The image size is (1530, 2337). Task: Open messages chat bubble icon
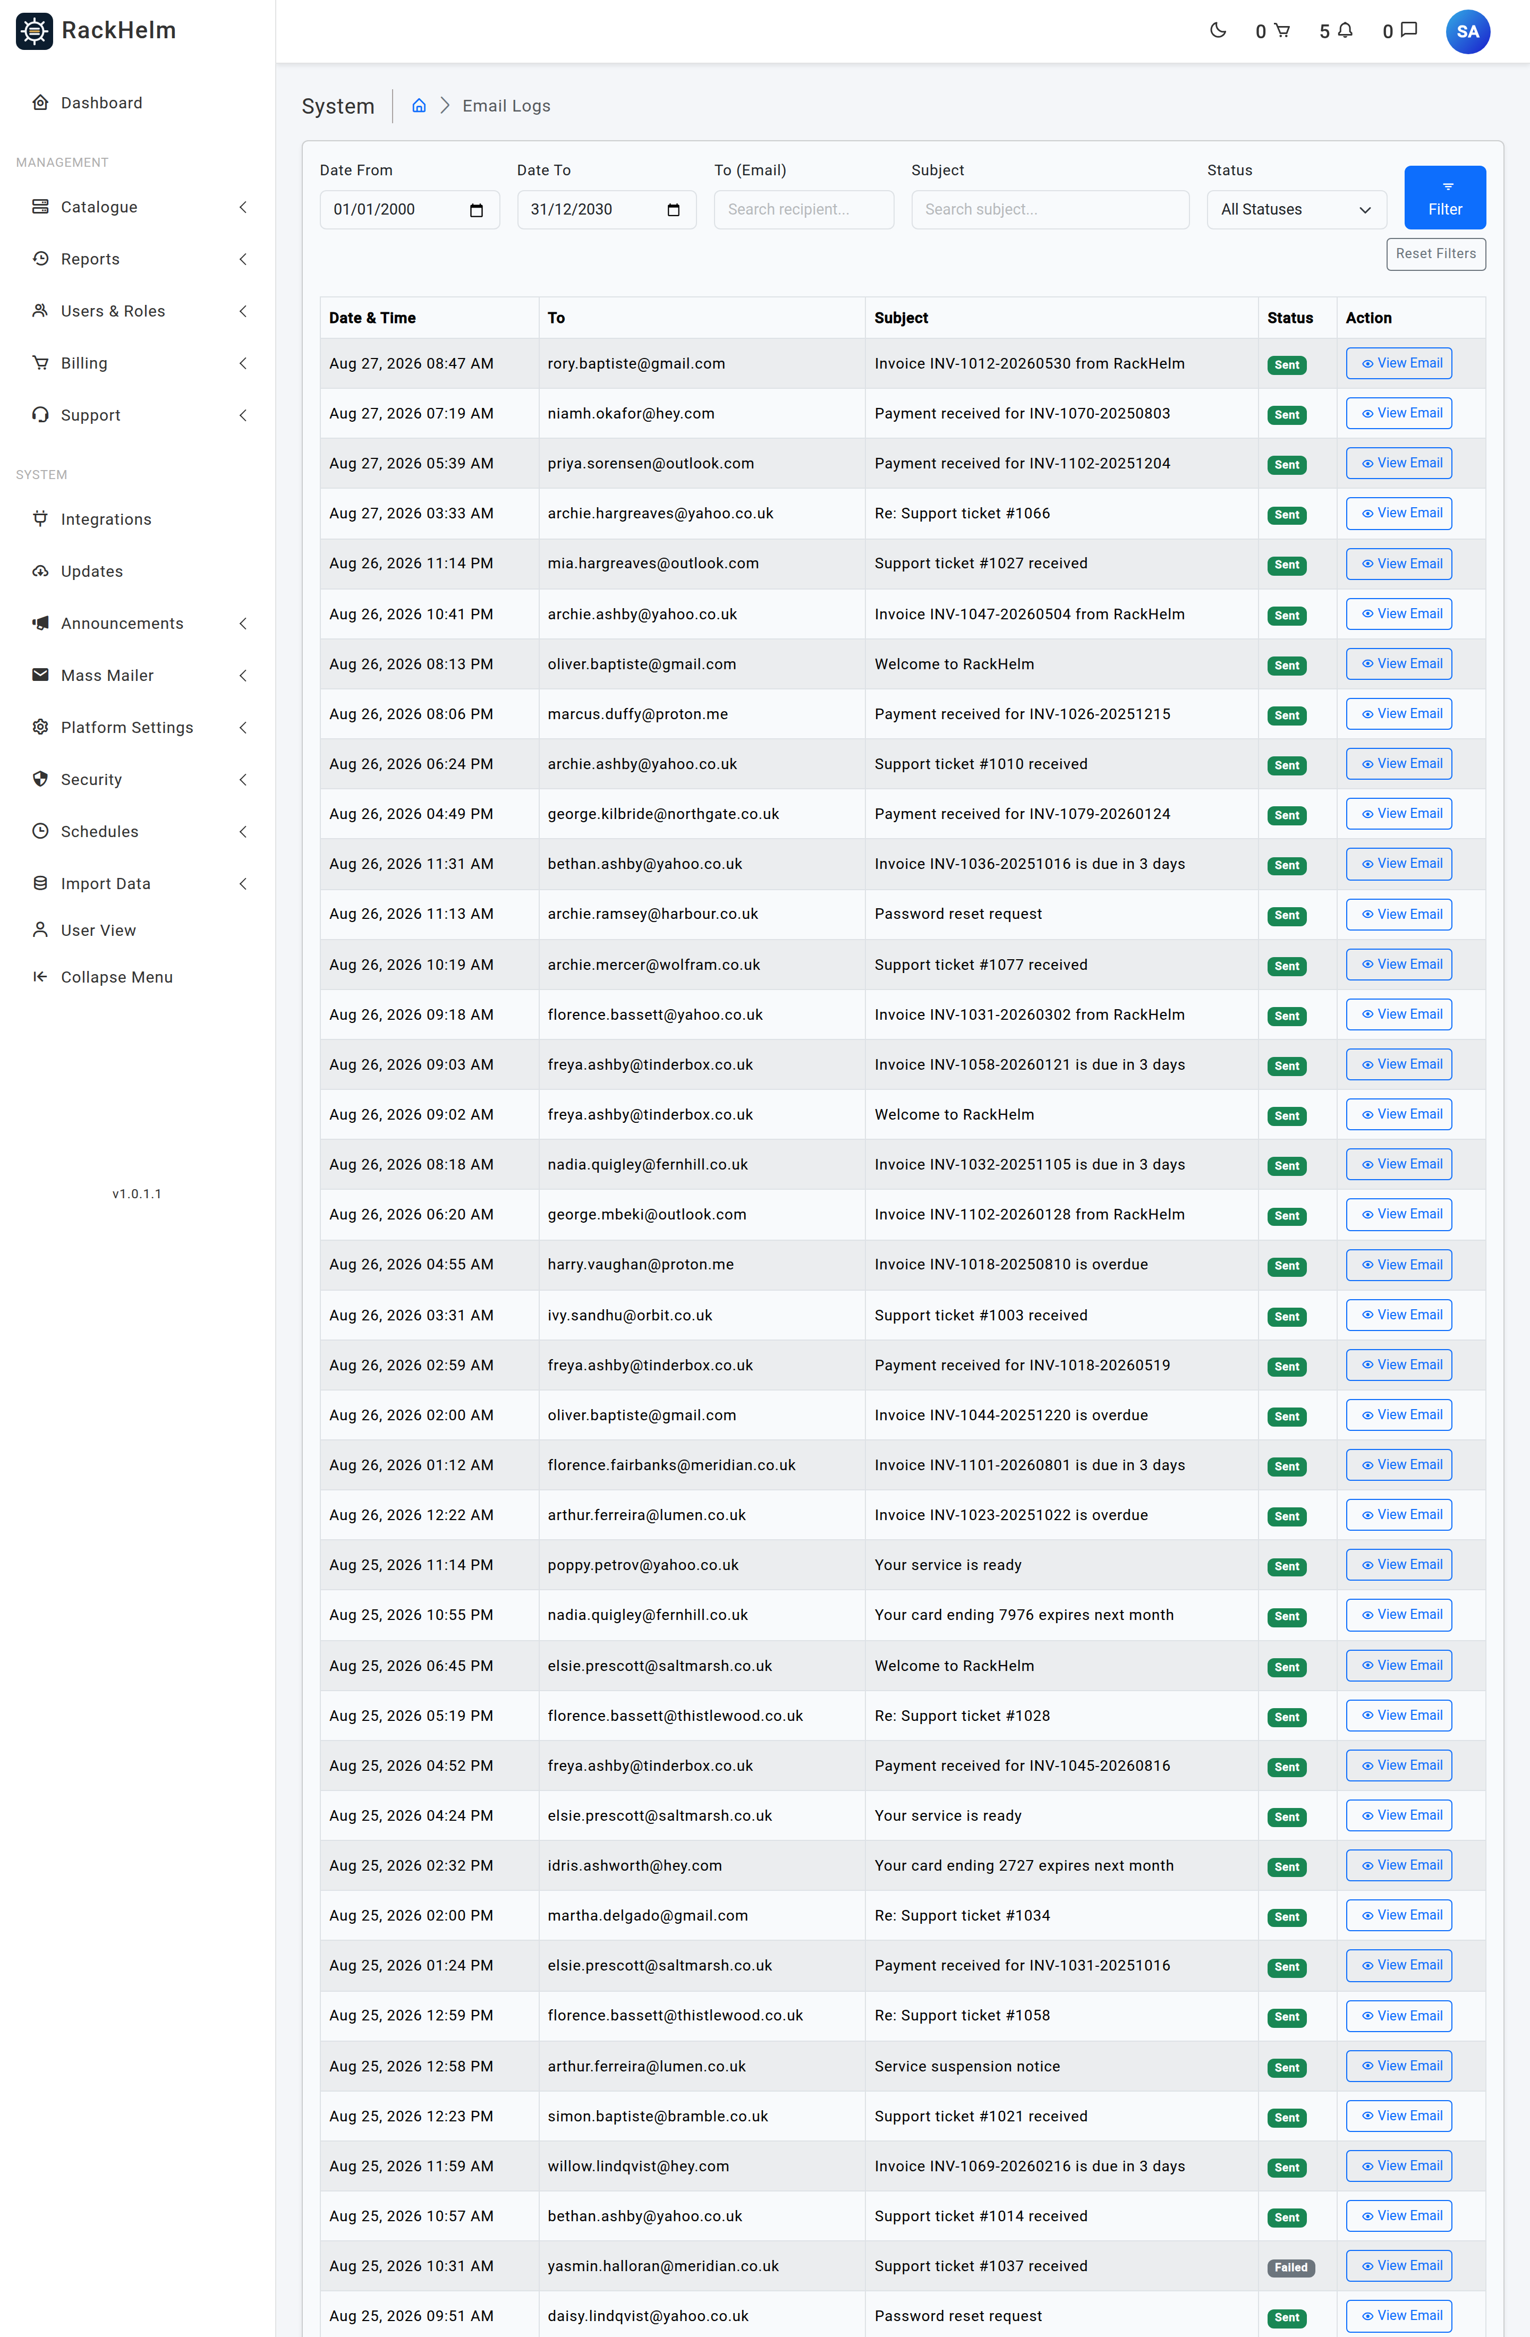tap(1408, 30)
